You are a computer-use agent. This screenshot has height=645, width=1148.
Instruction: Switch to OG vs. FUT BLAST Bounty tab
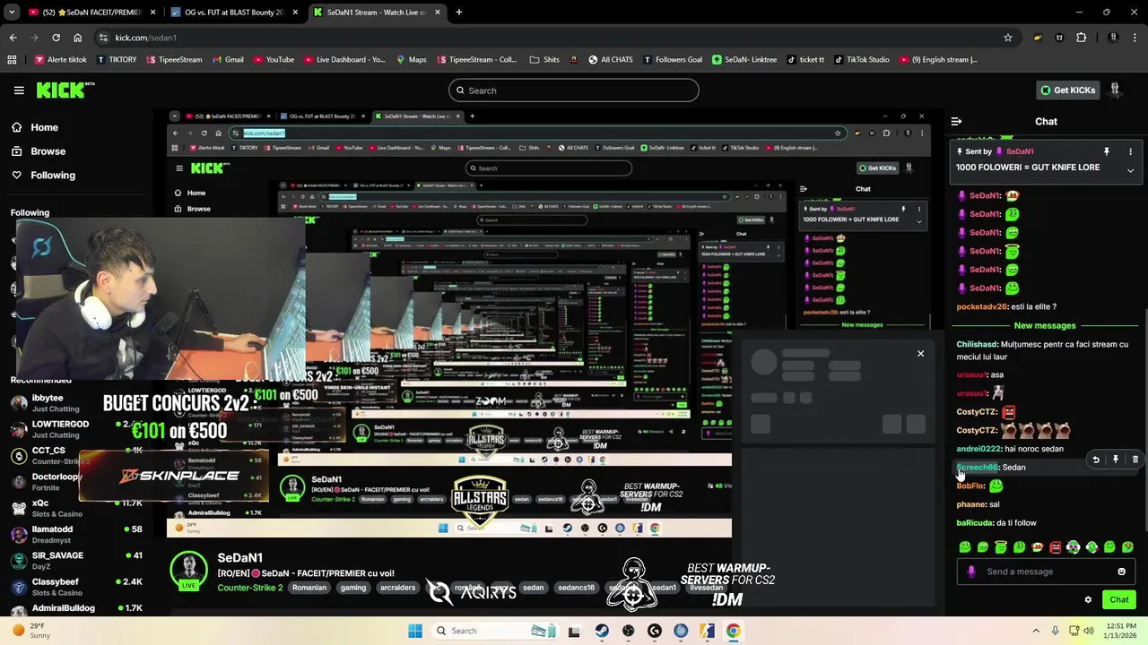233,13
